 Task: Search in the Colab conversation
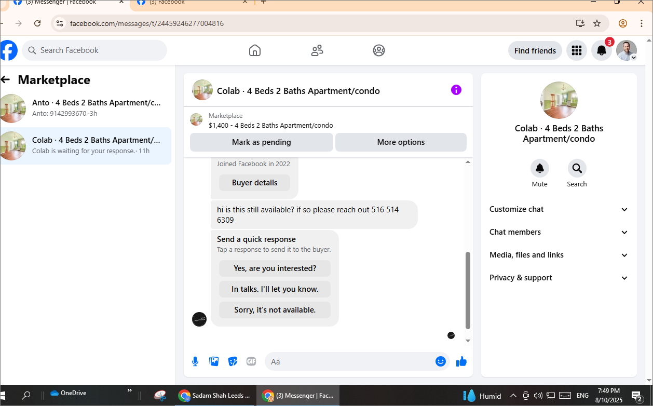[x=577, y=169]
